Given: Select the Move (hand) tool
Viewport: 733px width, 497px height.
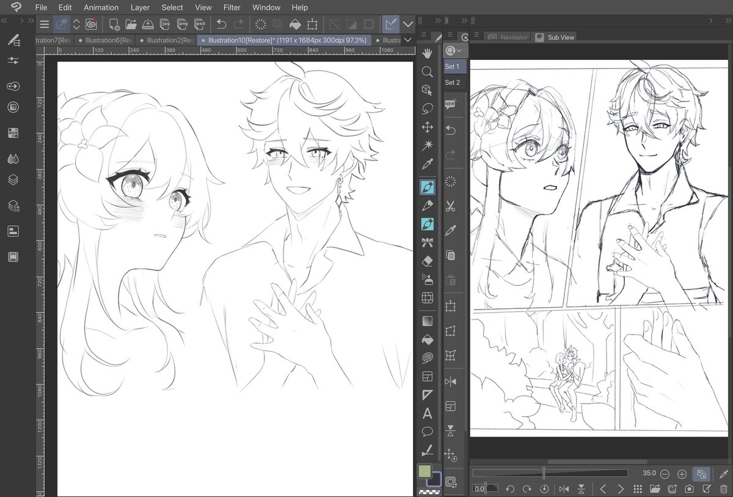Looking at the screenshot, I should point(428,53).
